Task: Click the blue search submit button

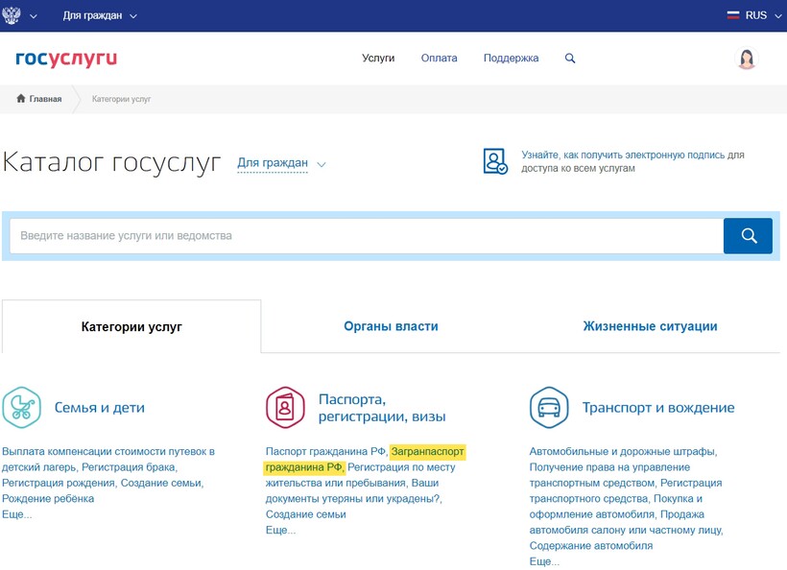Action: click(748, 235)
